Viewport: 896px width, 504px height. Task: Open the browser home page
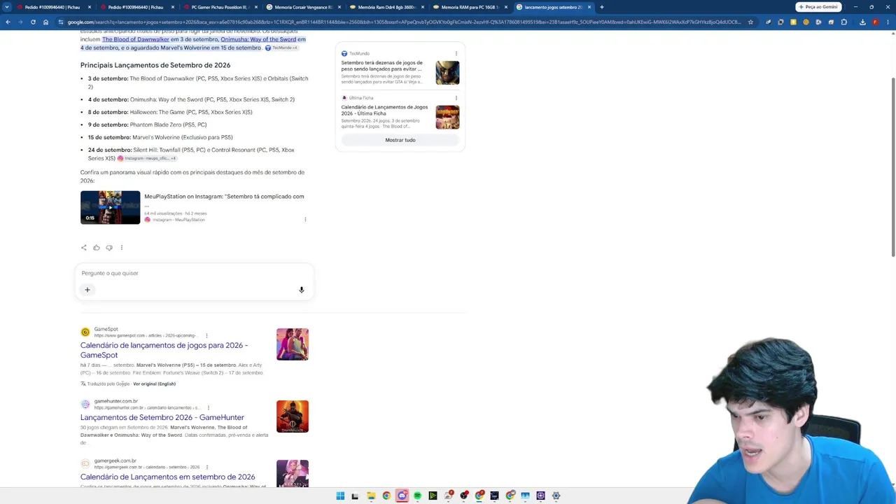click(x=45, y=22)
